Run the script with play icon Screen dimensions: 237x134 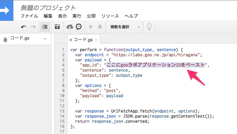[x=91, y=27]
